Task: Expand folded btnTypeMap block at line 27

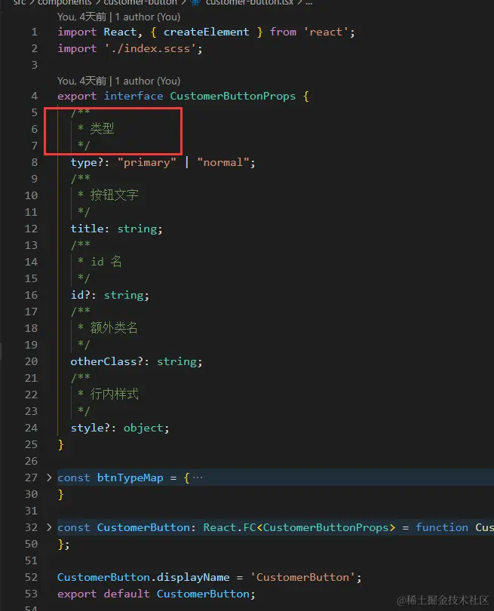Action: (49, 477)
